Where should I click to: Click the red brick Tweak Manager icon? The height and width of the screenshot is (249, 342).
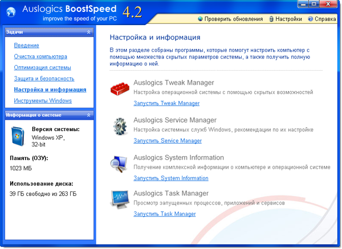click(x=120, y=89)
